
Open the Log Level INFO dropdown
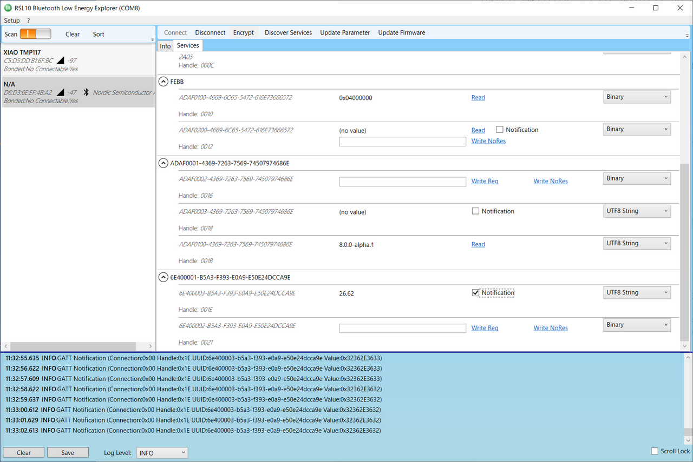tap(162, 453)
